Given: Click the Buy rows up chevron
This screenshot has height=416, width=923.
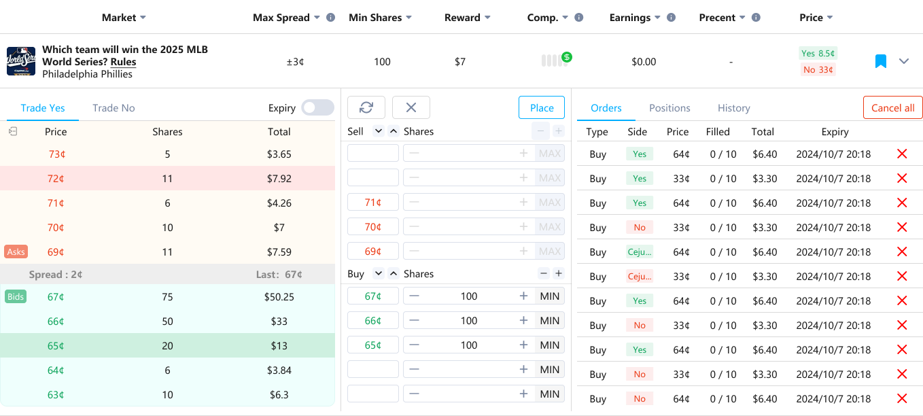Looking at the screenshot, I should click(394, 274).
